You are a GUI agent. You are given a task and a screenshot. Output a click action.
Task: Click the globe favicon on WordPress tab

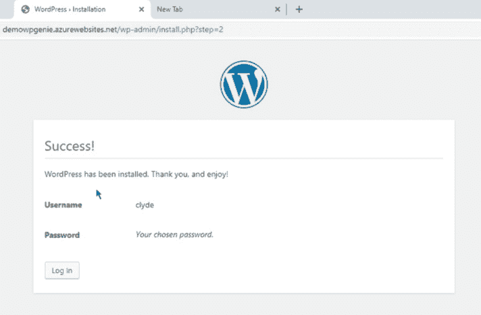[26, 9]
